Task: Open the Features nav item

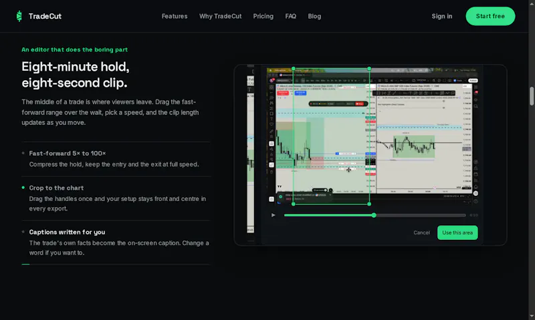Action: (x=175, y=16)
